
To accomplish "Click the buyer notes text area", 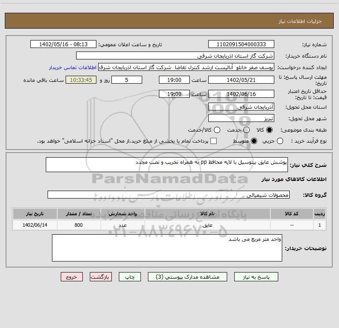I will tap(167, 248).
